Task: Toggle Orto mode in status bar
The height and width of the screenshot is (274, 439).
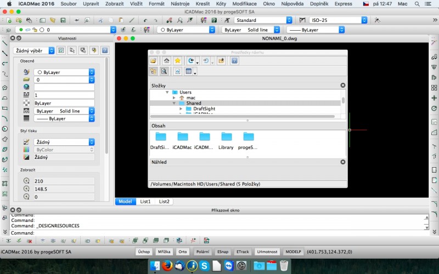Action: [183, 252]
